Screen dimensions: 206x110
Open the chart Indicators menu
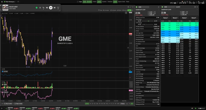pos(113,10)
